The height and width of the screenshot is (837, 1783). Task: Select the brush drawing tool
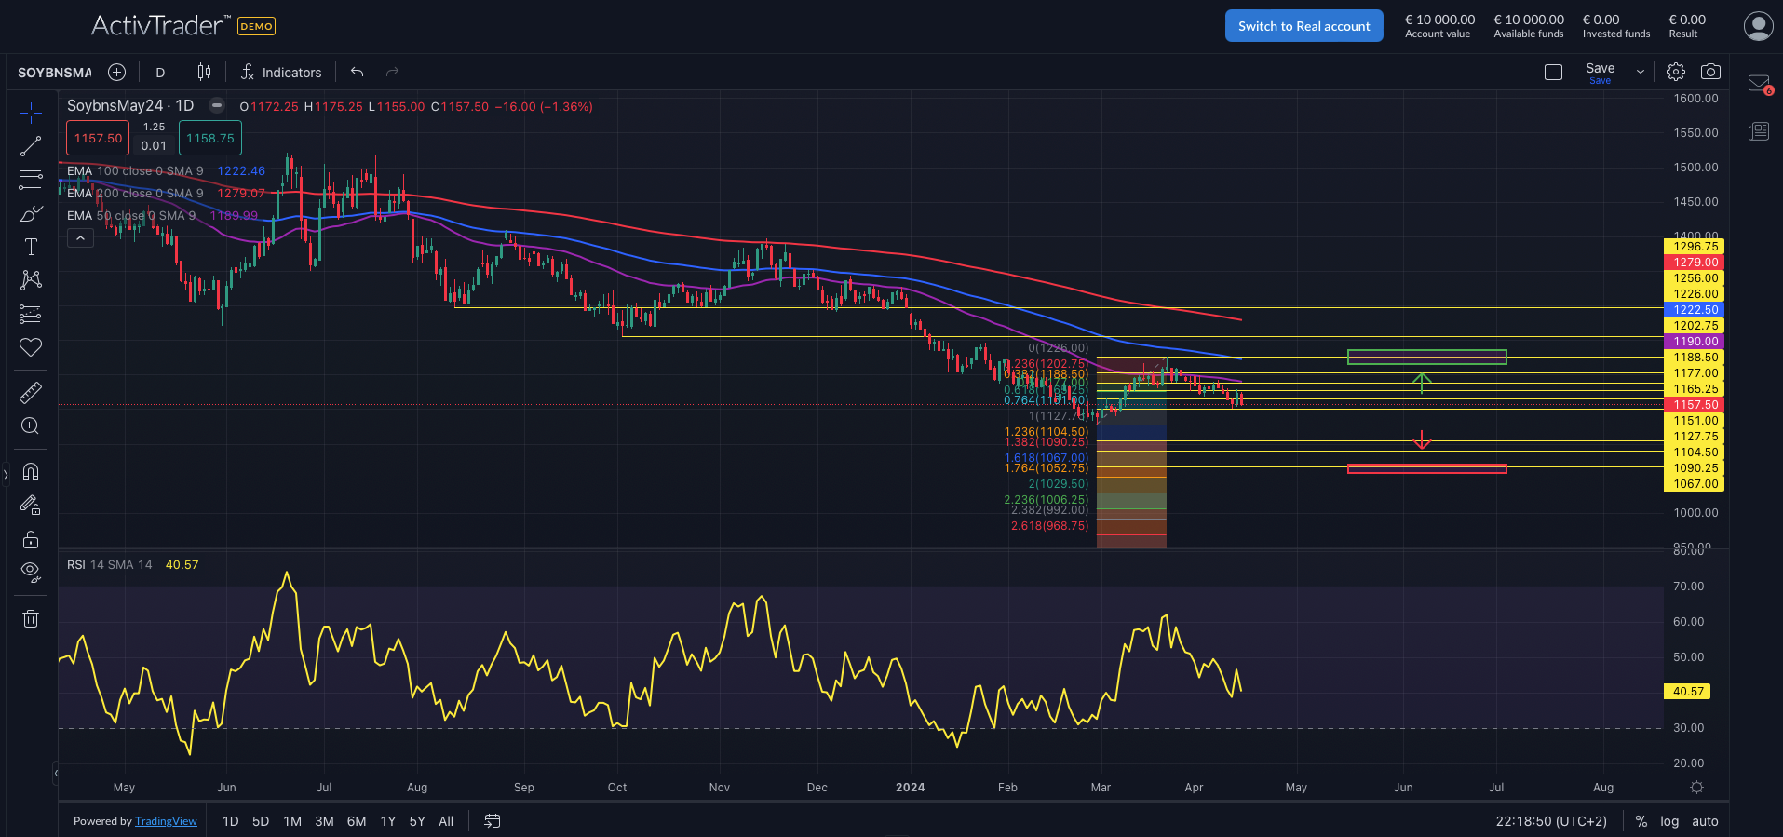tap(31, 214)
